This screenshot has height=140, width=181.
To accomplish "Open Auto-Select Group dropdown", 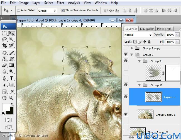I will click(47, 11).
